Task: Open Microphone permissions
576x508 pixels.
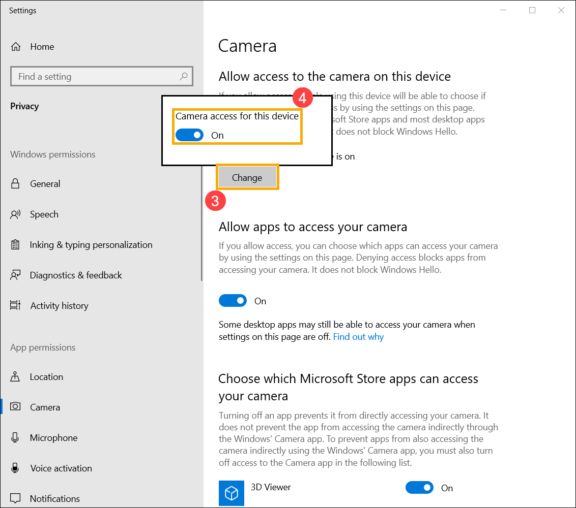Action: point(101,437)
